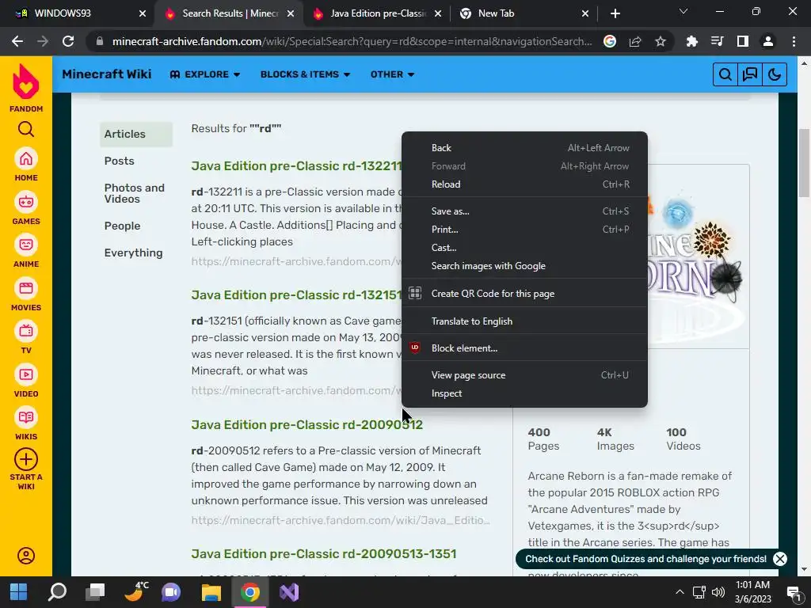Open Chrome profile avatar icon
The height and width of the screenshot is (608, 811).
(x=768, y=41)
